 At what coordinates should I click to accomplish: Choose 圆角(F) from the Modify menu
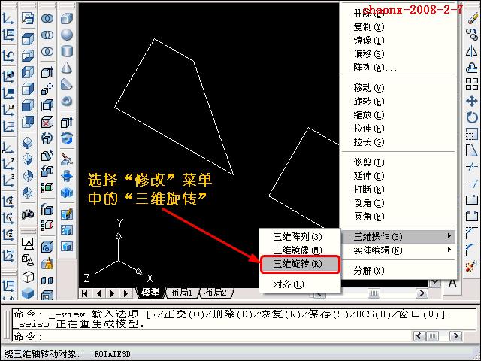[x=398, y=217]
